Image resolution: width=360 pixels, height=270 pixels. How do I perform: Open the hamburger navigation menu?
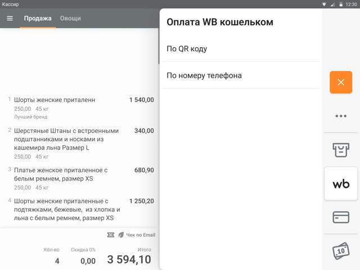[10, 18]
